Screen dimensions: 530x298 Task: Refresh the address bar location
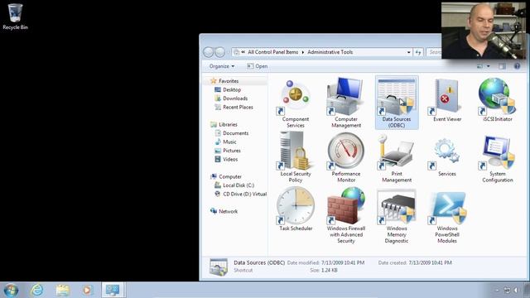[x=418, y=52]
